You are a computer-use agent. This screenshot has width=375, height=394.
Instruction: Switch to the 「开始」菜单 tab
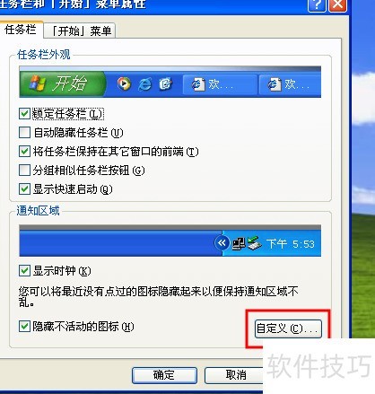pos(80,31)
